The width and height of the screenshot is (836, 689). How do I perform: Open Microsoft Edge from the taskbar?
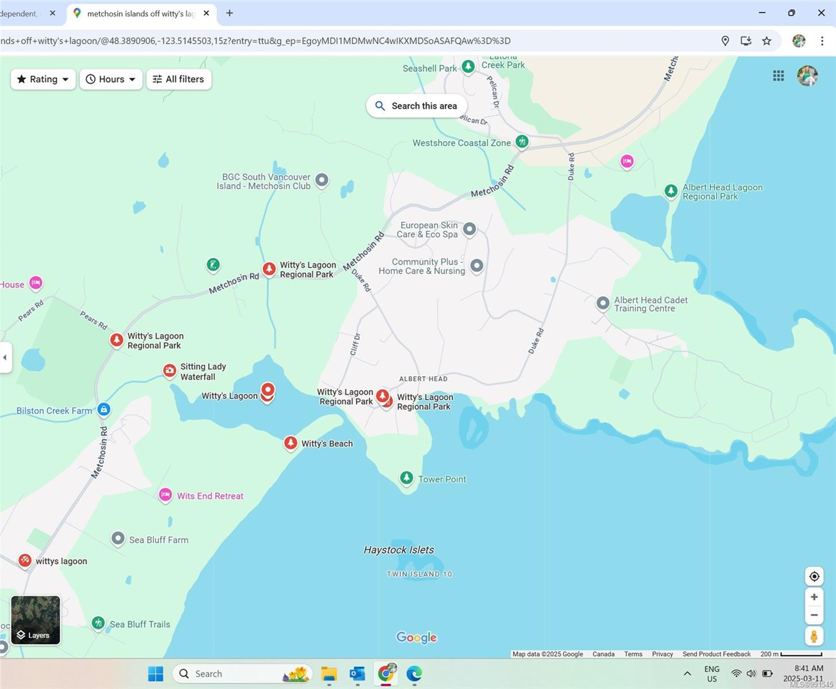coord(414,673)
